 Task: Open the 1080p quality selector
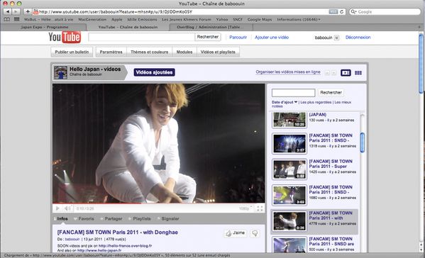(x=245, y=208)
